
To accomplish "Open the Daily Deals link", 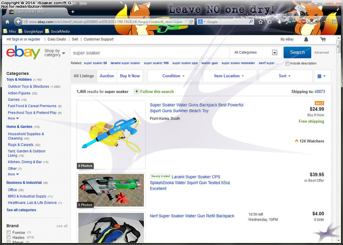I will click(57, 40).
